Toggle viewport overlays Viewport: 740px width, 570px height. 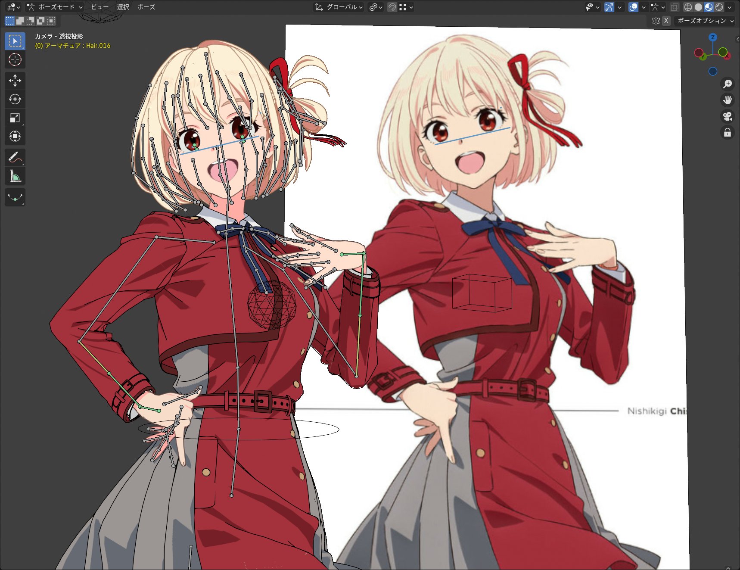633,7
